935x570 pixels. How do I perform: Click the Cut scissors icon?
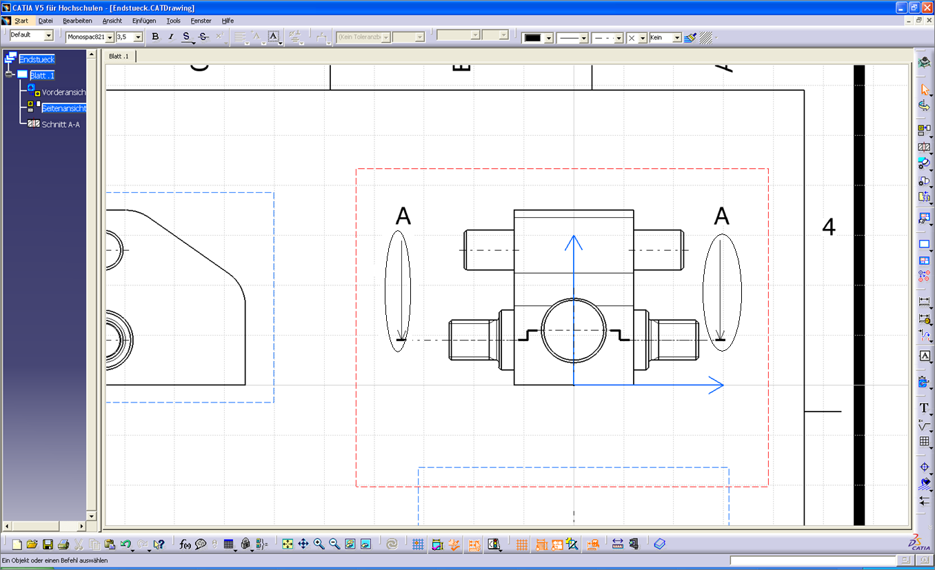(79, 544)
